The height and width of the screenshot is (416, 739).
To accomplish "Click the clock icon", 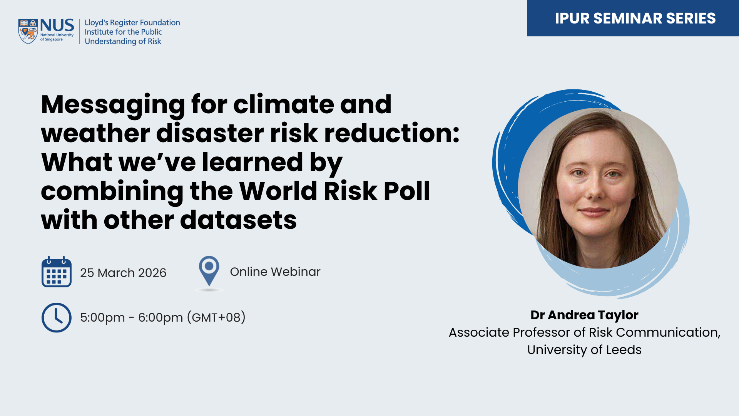I will [56, 317].
